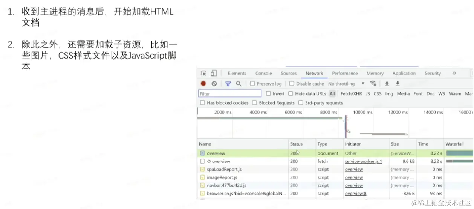Switch to the Application tab
Viewport: 474px width, 209px height.
(404, 73)
